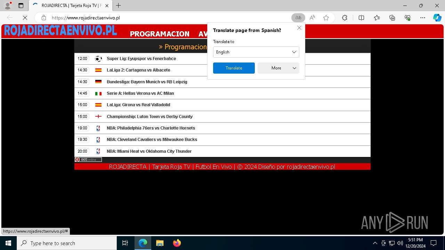Open volume control in system tray
The image size is (445, 250).
click(x=400, y=243)
